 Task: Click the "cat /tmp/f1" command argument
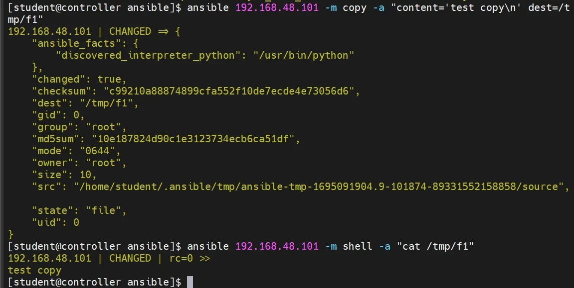point(432,246)
